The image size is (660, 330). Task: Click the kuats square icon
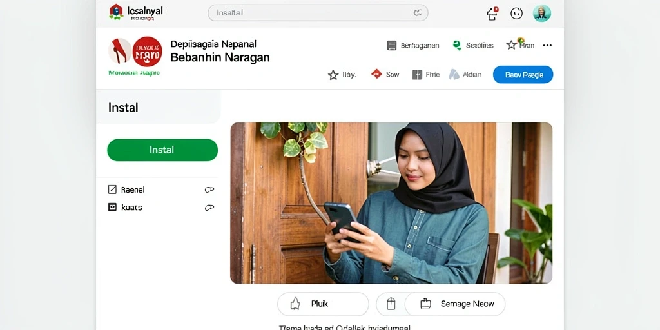point(112,207)
